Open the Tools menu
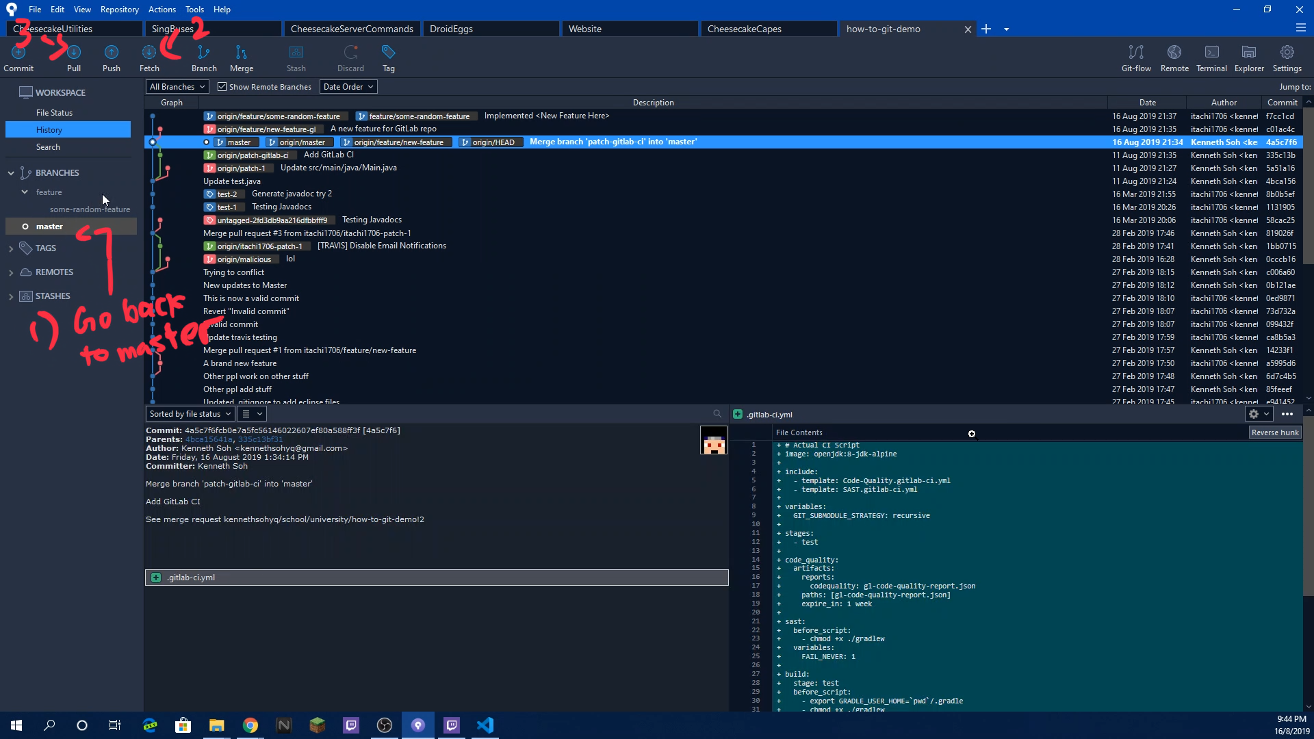The width and height of the screenshot is (1314, 739). [x=194, y=10]
